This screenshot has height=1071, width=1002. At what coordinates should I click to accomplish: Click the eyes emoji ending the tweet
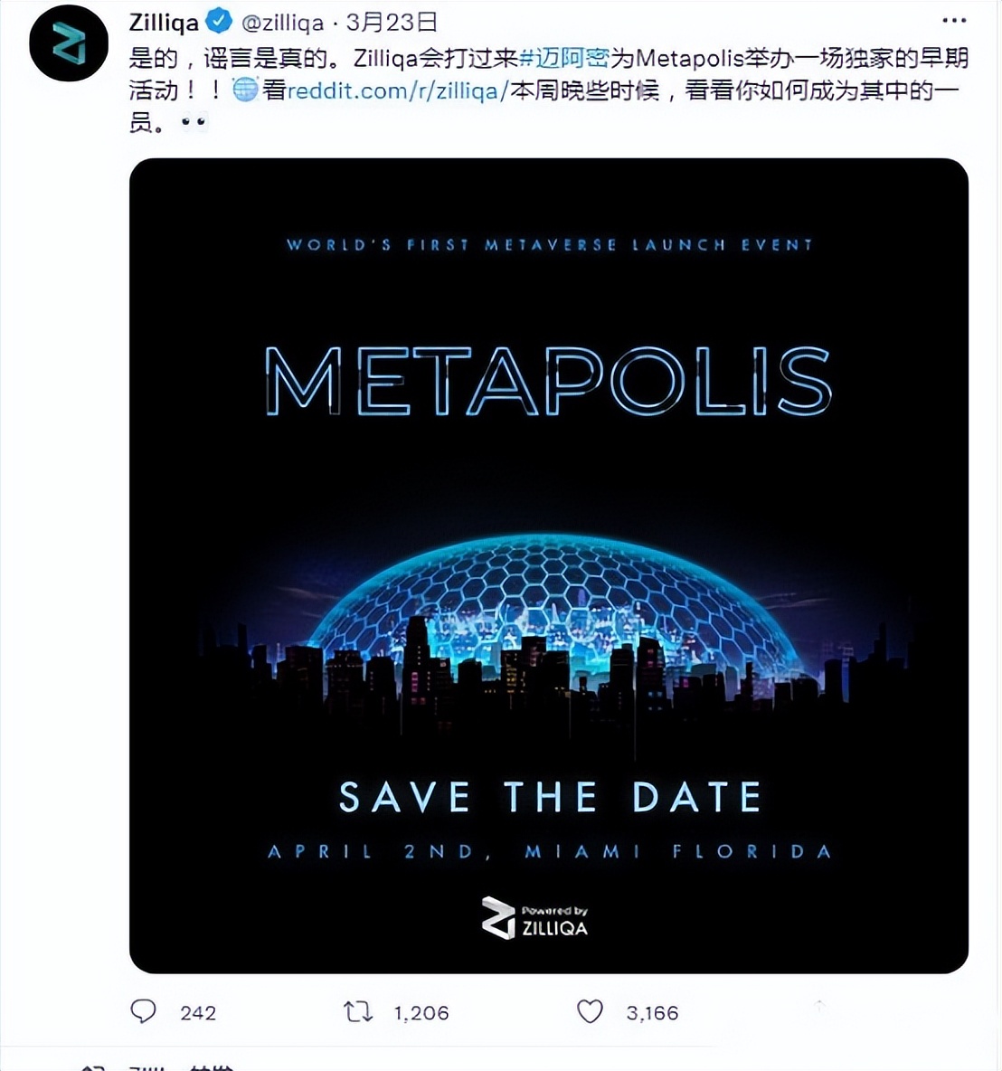194,122
